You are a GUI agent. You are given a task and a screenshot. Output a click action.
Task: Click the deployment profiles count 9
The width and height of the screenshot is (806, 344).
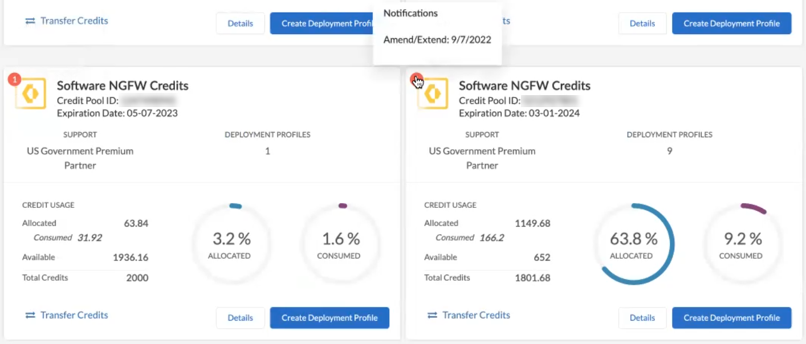[669, 151]
